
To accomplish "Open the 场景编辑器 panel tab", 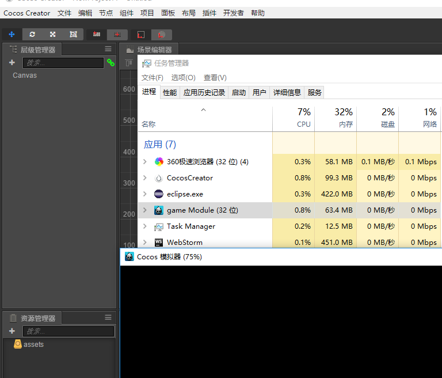I will click(149, 50).
